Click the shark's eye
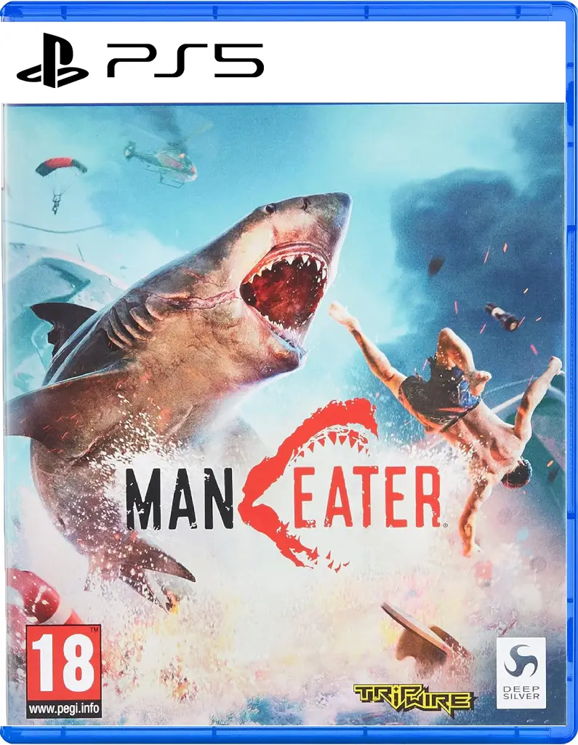Image resolution: width=578 pixels, height=745 pixels. pos(270,209)
